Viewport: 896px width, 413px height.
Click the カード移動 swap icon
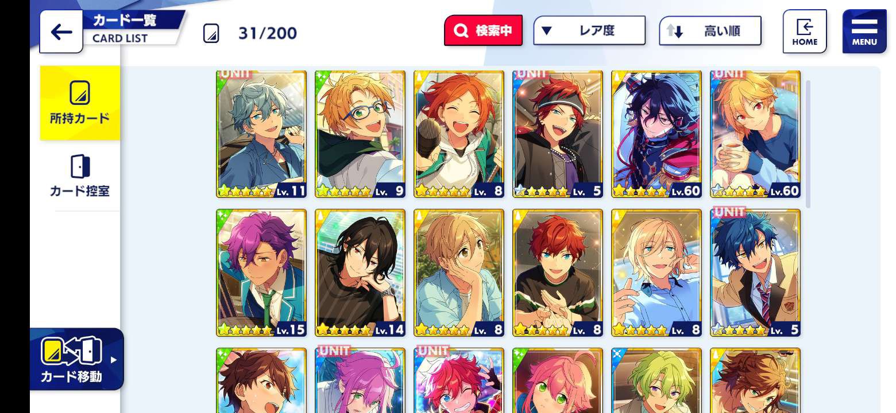tap(71, 351)
